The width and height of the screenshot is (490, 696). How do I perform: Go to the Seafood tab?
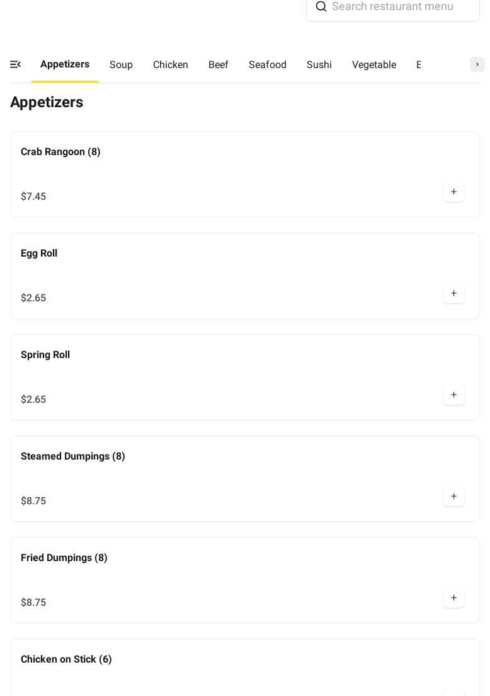pos(268,65)
